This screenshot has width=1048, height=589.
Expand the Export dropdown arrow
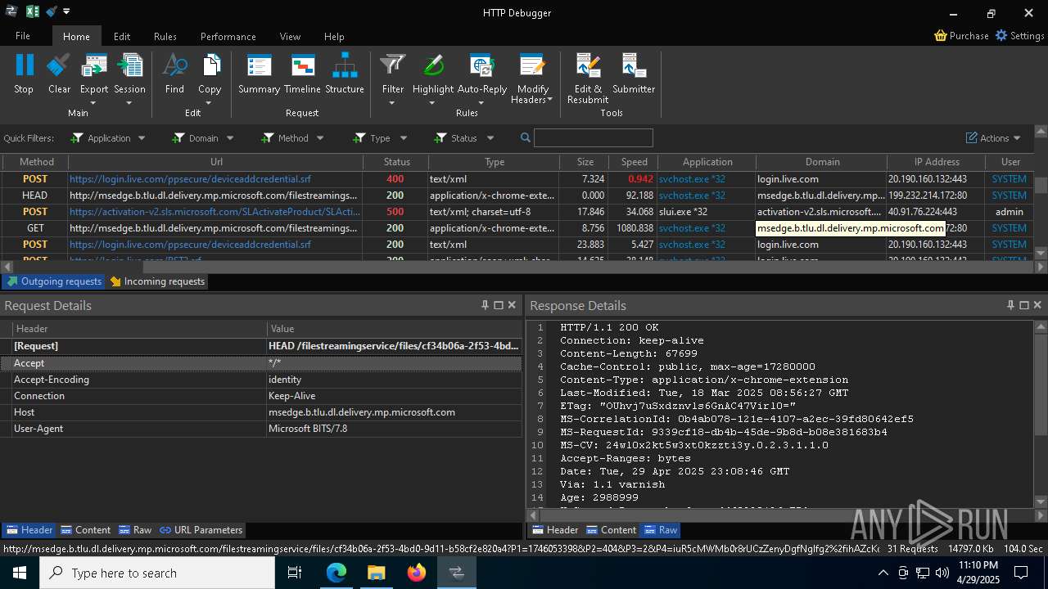93,103
